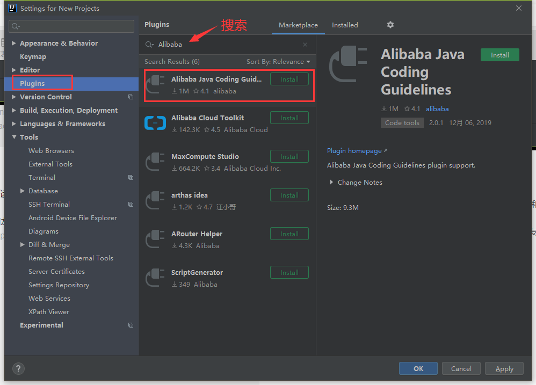Click the Alibaba Cloud Toolkit logo icon

155,123
